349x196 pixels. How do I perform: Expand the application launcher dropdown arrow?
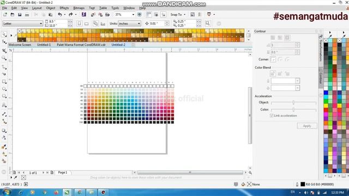tap(214, 15)
